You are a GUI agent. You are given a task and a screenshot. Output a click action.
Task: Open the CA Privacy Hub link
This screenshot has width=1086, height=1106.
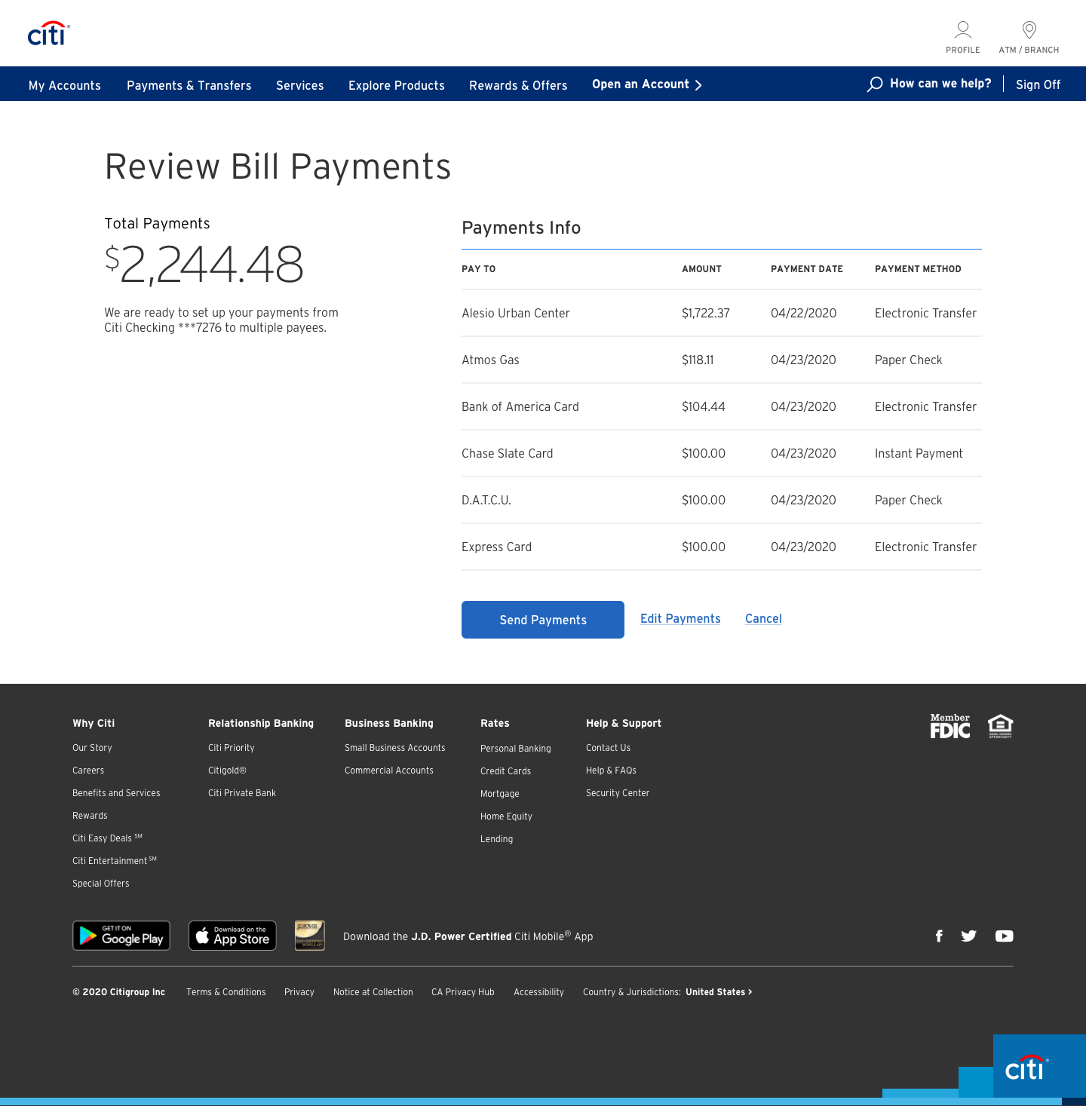coord(463,992)
